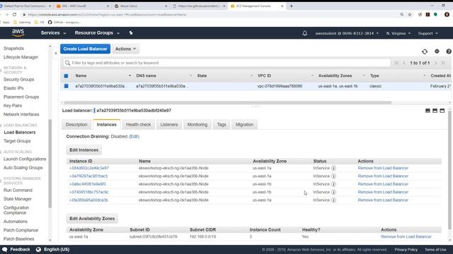This screenshot has height=254, width=453.
Task: Show InService info for instance i-07404518bc757ac9c
Action: [x=333, y=192]
